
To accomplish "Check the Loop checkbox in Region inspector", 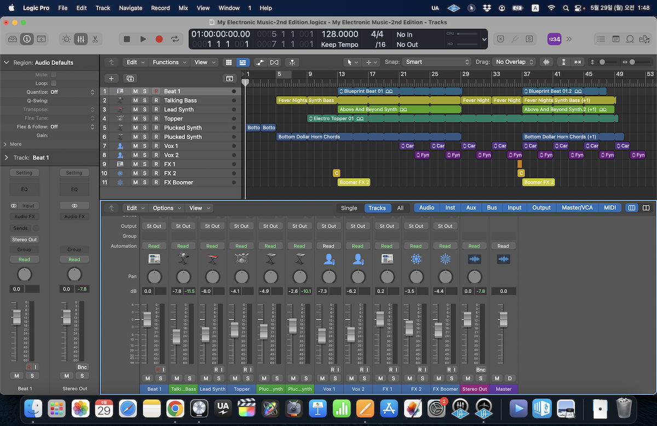I will pos(54,83).
